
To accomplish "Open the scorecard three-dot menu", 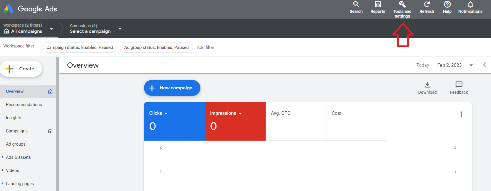I will click(x=461, y=114).
